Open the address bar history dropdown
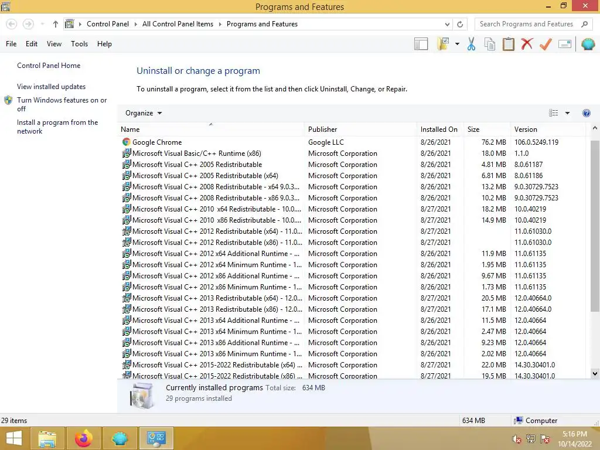Screen dimensions: 600x450 tap(447, 24)
